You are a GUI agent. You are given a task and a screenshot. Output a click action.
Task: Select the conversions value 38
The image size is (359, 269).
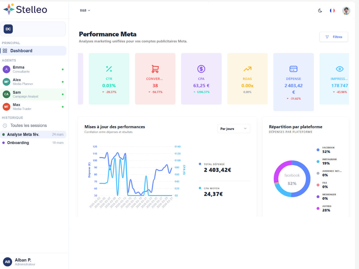tap(155, 86)
